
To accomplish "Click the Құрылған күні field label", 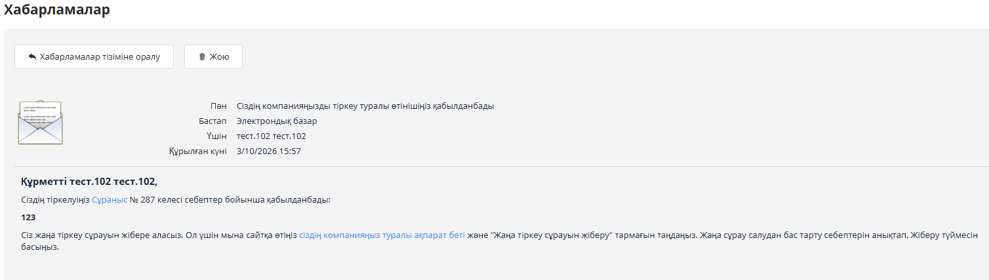I will tap(197, 151).
